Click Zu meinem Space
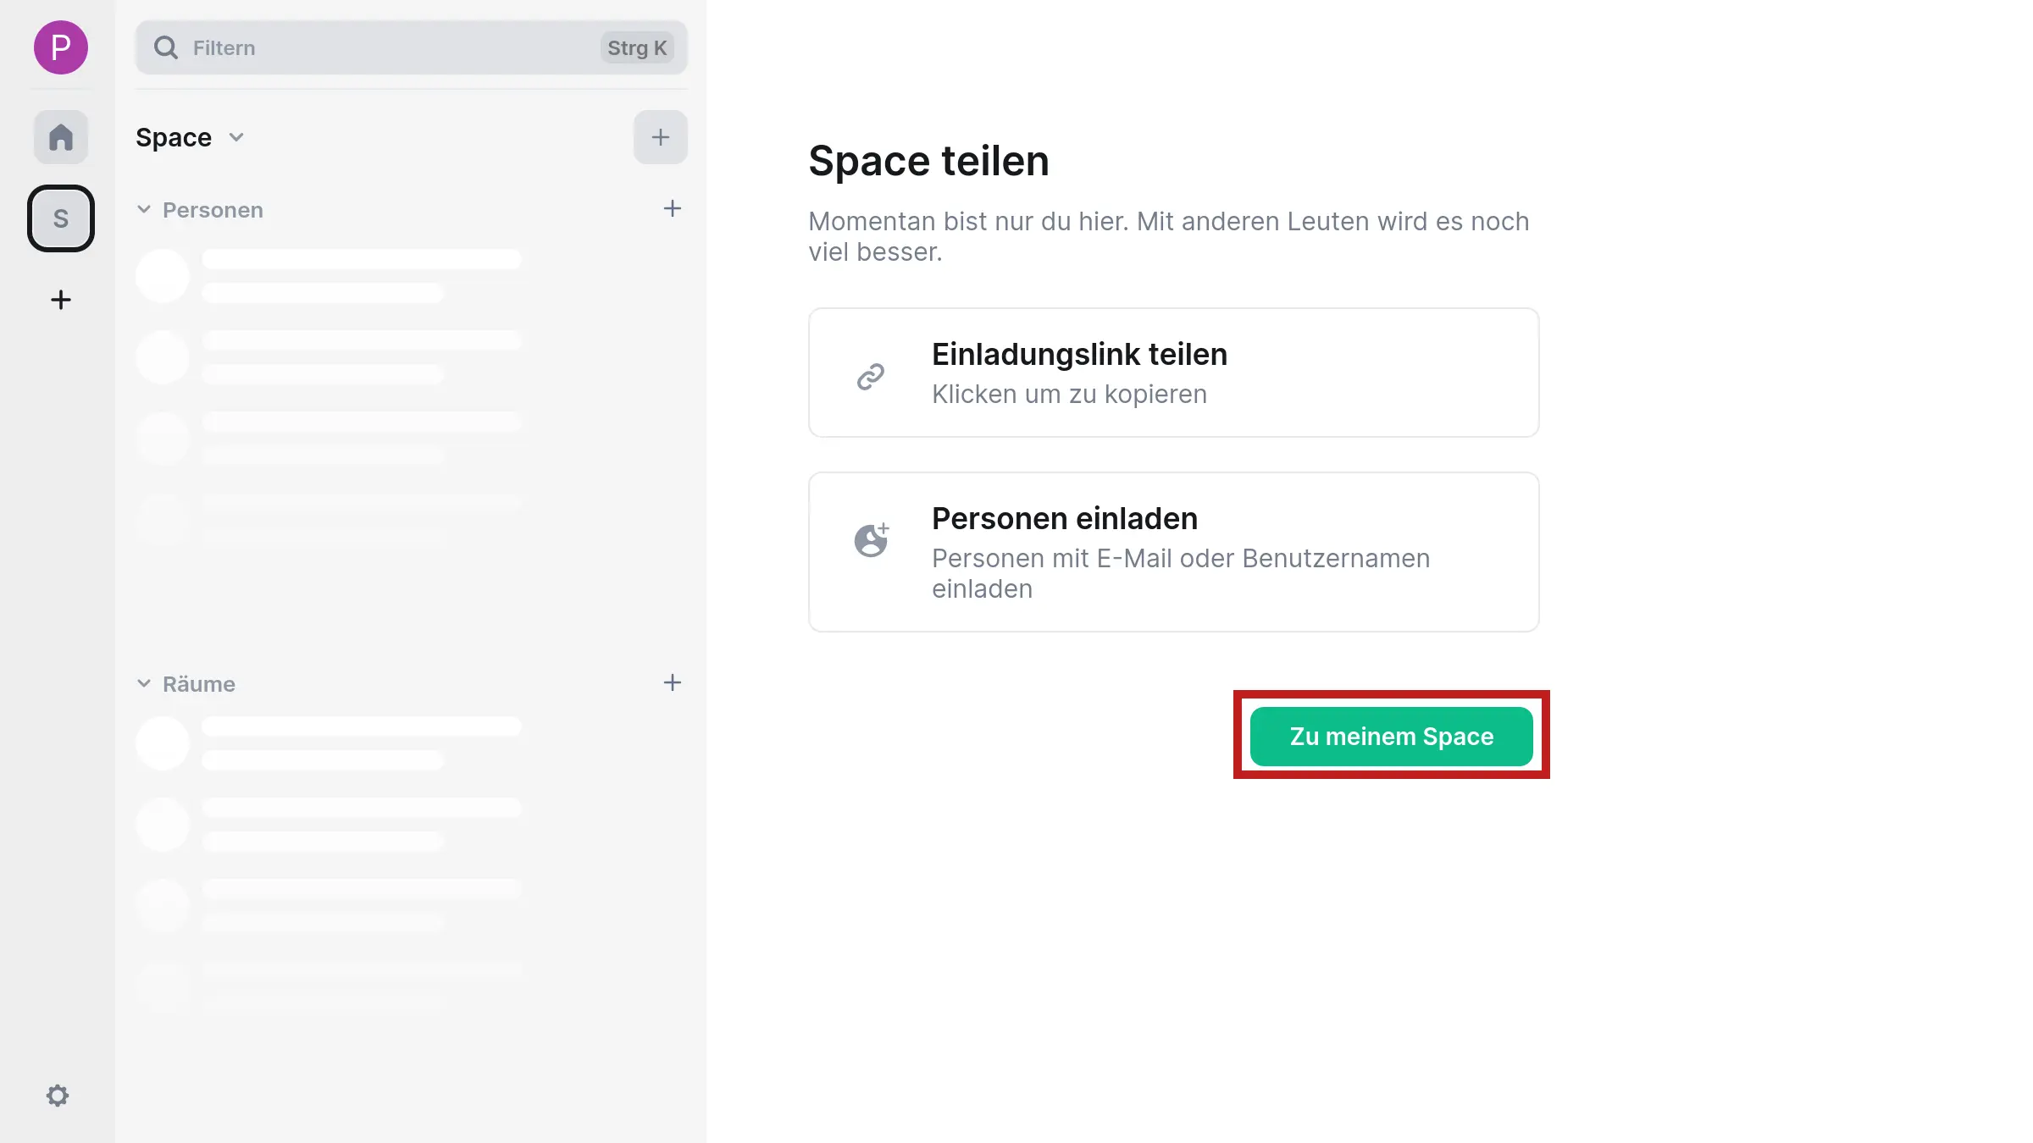Image resolution: width=2033 pixels, height=1143 pixels. pos(1392,736)
